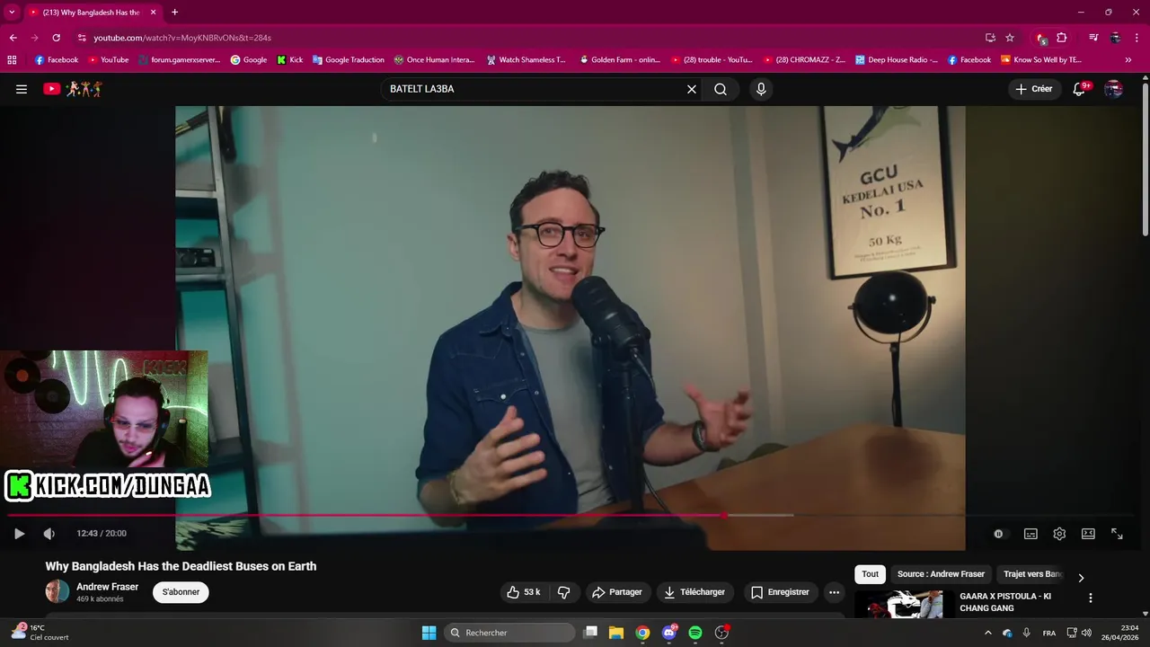Image resolution: width=1150 pixels, height=647 pixels.
Task: Open the install app icon in the address bar
Action: pos(990,38)
